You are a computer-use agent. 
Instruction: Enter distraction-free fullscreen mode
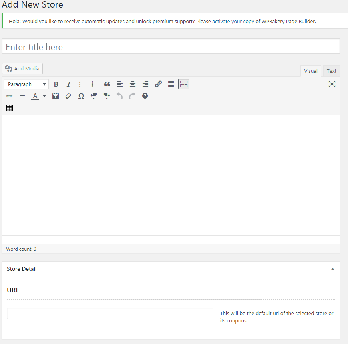point(332,84)
